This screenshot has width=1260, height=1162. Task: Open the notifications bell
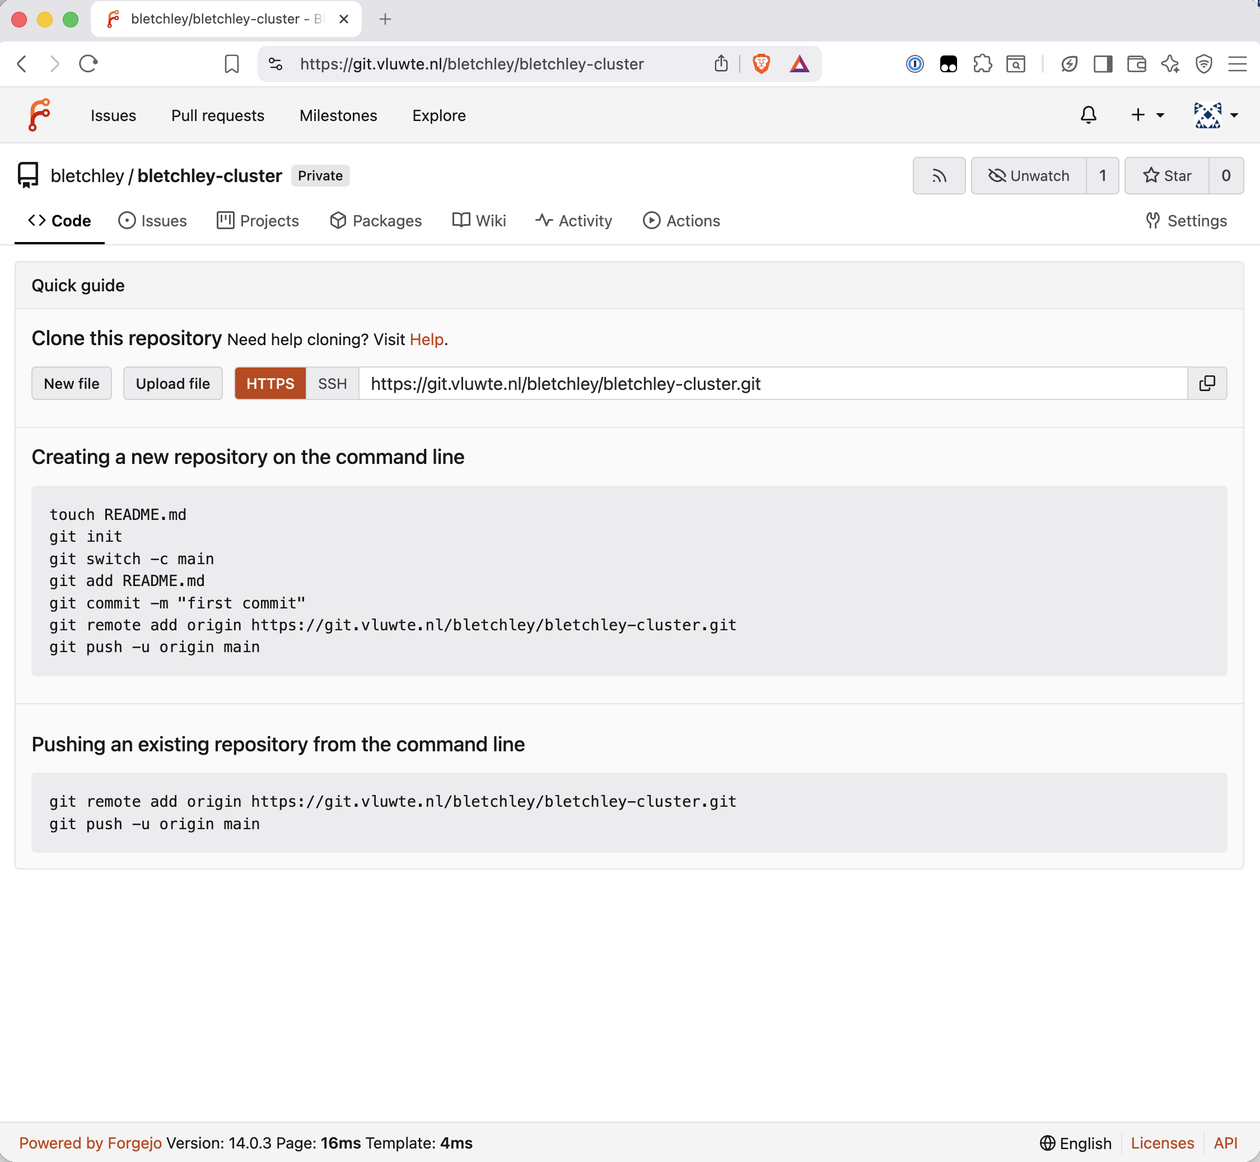coord(1088,115)
